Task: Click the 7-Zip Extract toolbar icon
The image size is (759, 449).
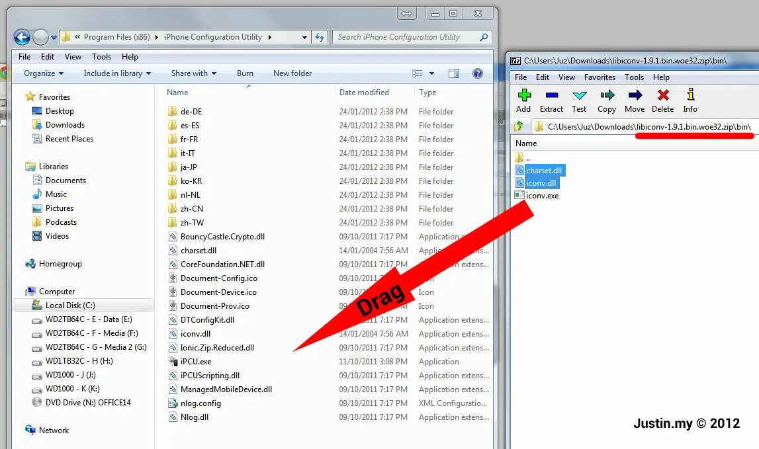Action: click(x=552, y=95)
